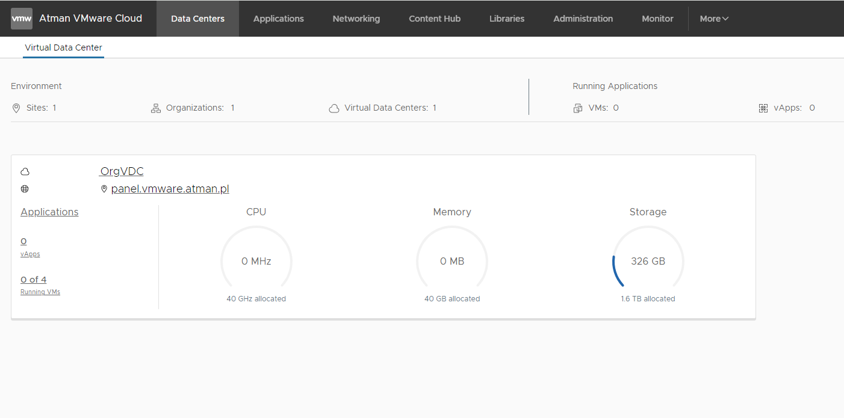This screenshot has height=418, width=844.
Task: Select the Virtual Data Center tab
Action: 63,48
